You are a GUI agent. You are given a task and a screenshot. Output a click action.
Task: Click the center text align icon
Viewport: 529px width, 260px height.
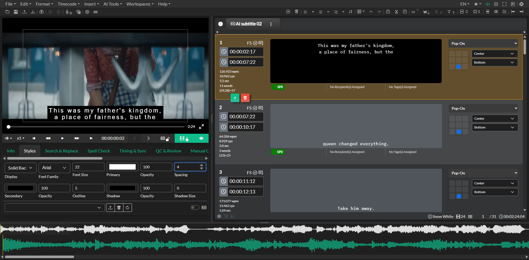pos(320,12)
